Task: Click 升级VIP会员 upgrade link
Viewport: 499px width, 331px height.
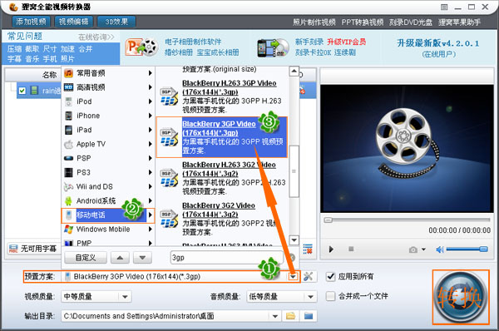Action: tap(347, 42)
